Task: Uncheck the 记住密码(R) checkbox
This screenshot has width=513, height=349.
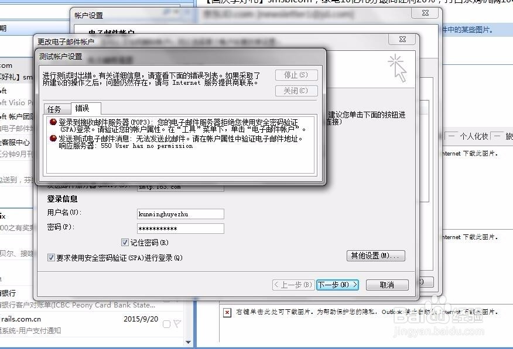Action: pyautogui.click(x=125, y=242)
